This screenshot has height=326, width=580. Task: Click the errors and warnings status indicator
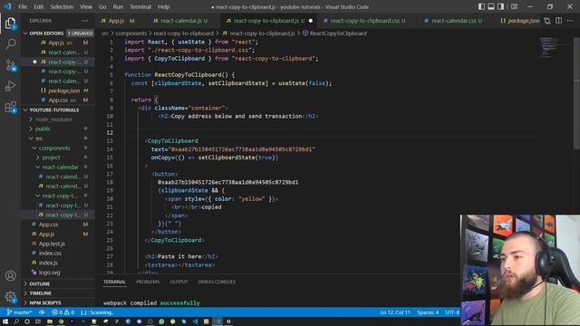pos(63,312)
